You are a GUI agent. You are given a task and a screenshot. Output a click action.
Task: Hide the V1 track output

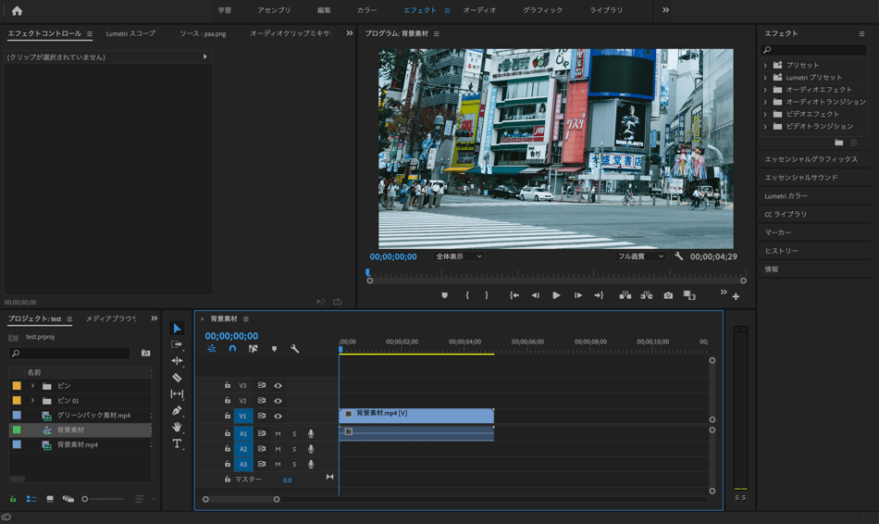tap(278, 417)
